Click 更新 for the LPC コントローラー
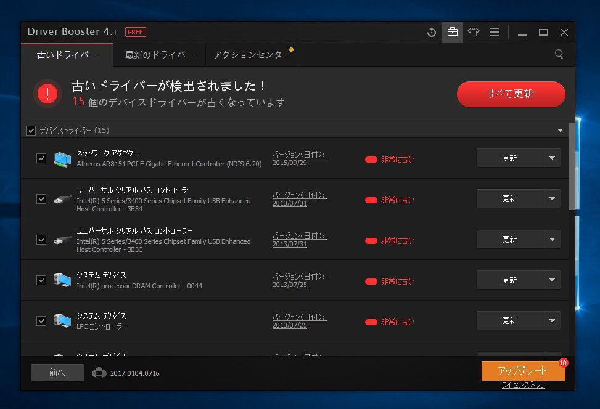600x409 pixels. coord(510,320)
